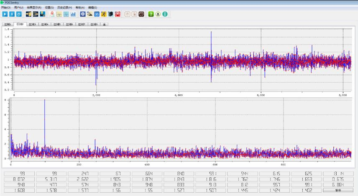Select the blue bar chart icon
Viewport: 358px width, 196px height.
coord(73,14)
